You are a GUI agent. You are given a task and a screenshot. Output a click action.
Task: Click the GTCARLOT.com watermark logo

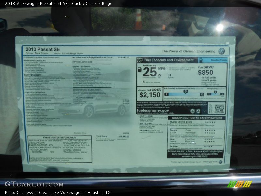click(34, 184)
